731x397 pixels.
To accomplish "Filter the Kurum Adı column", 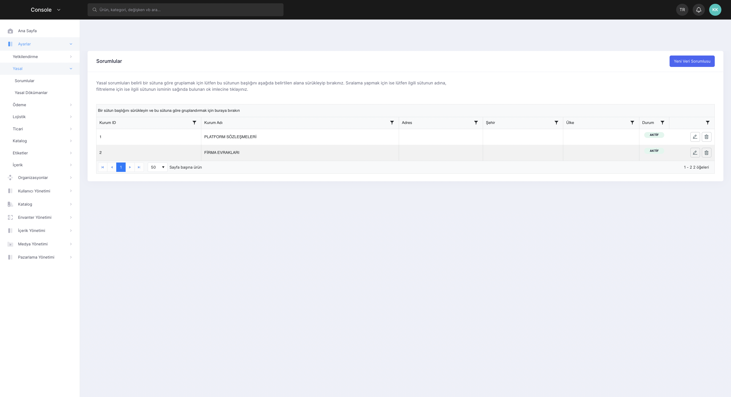I will [392, 123].
